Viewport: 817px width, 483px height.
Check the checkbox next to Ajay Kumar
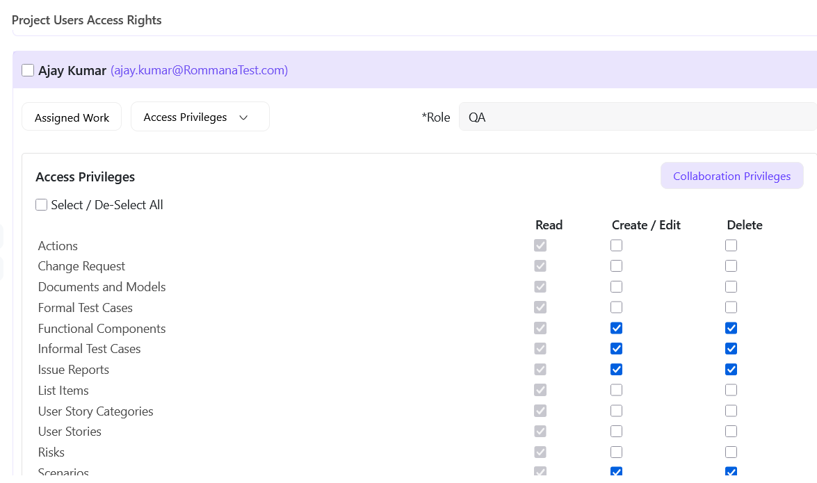click(28, 69)
